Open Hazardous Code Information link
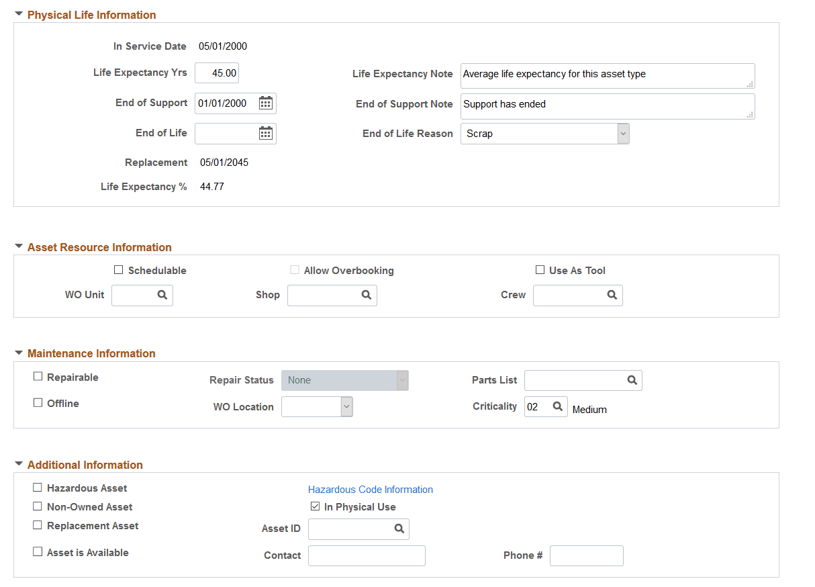The image size is (815, 587). click(x=370, y=489)
